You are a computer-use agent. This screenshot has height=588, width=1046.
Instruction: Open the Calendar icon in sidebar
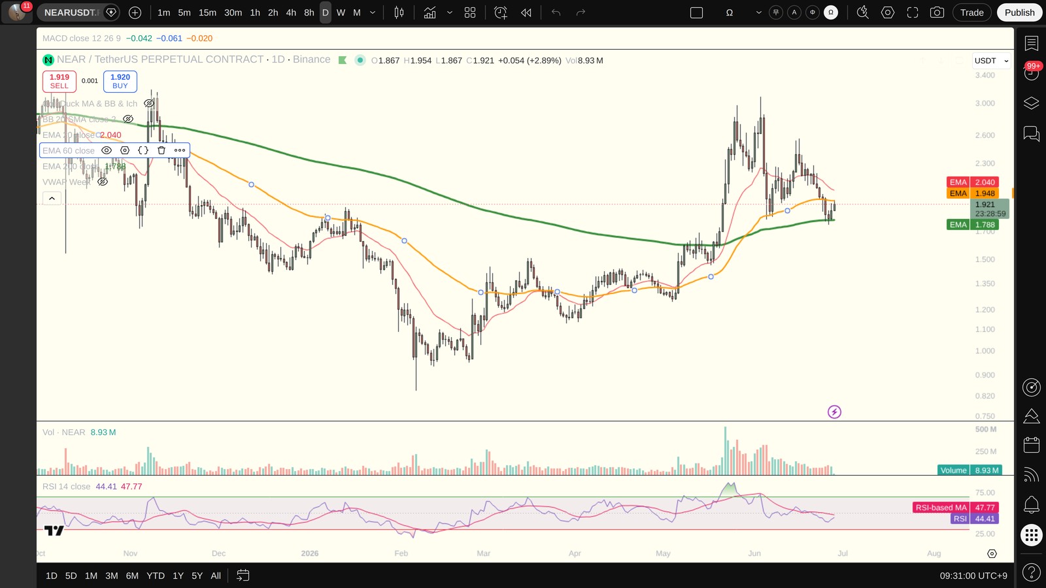(1031, 445)
